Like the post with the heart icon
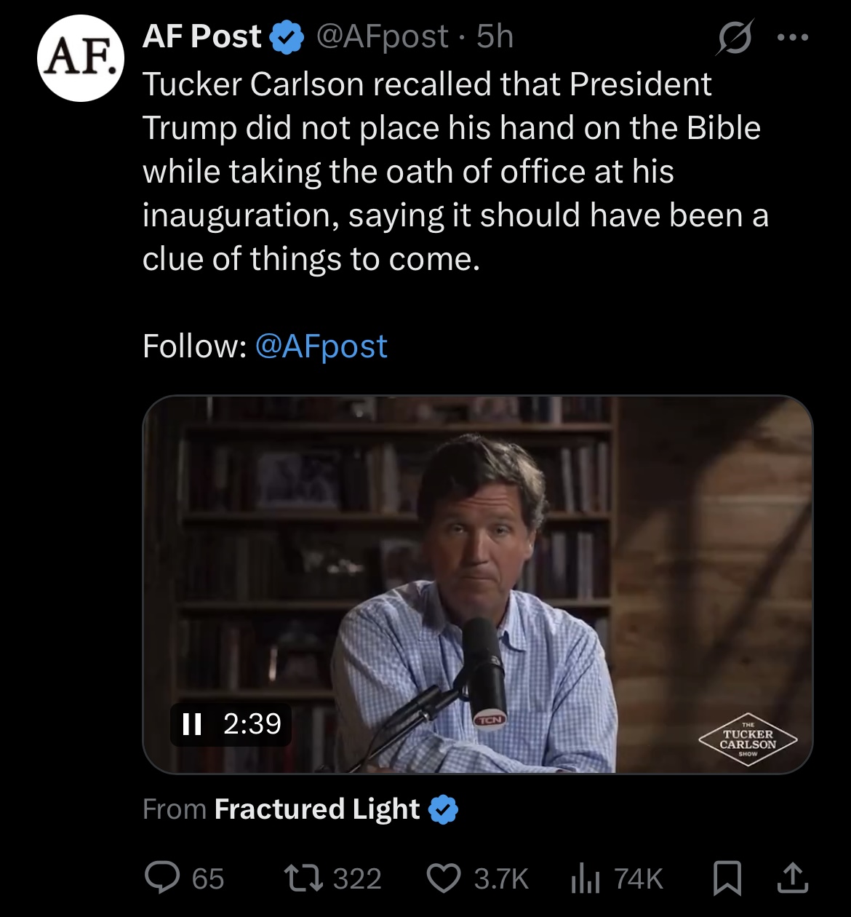This screenshot has height=917, width=851. pyautogui.click(x=442, y=878)
